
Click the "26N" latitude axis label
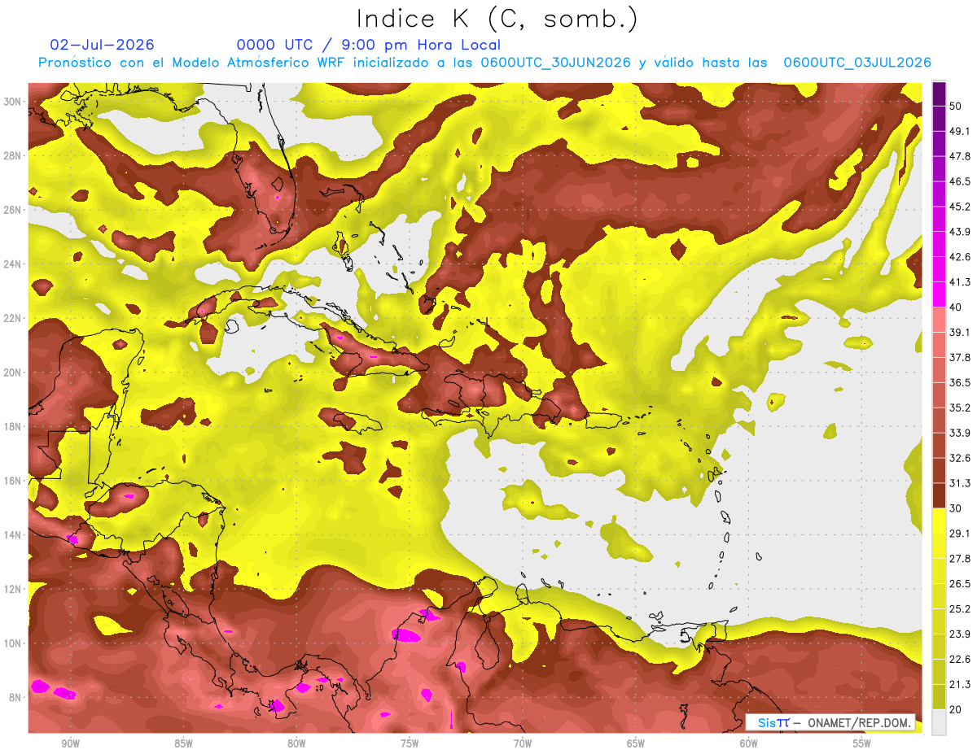pos(12,210)
